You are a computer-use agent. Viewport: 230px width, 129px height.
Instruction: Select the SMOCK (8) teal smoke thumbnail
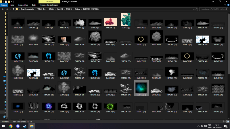126,20
